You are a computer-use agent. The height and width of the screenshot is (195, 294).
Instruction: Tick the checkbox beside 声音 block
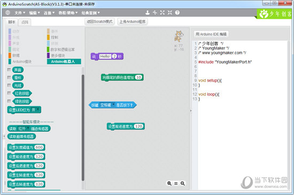pos(9,70)
